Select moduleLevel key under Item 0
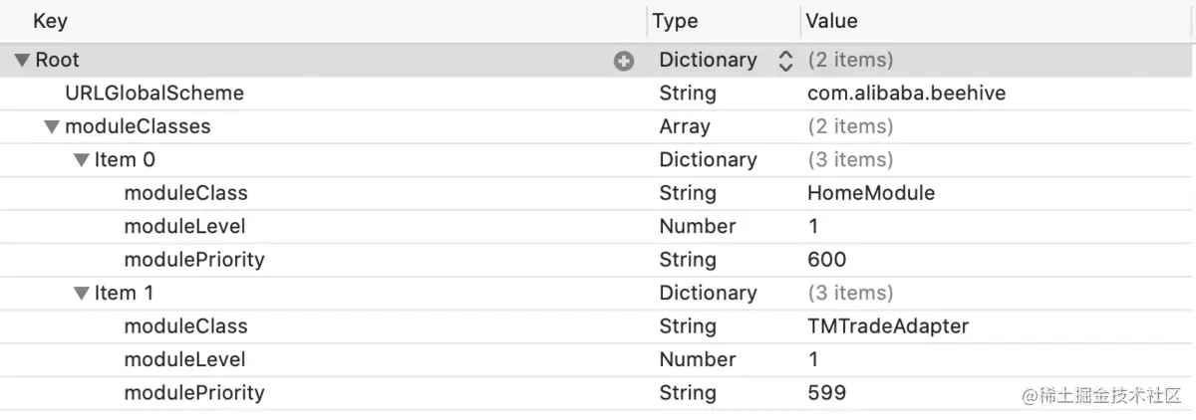The image size is (1196, 420). tap(184, 227)
